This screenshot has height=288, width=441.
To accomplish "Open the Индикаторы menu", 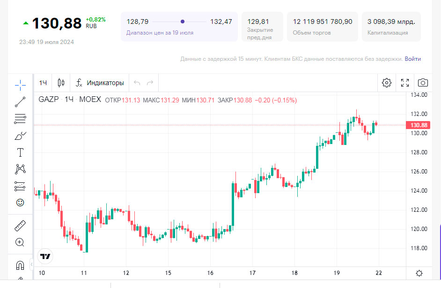I will coord(100,83).
